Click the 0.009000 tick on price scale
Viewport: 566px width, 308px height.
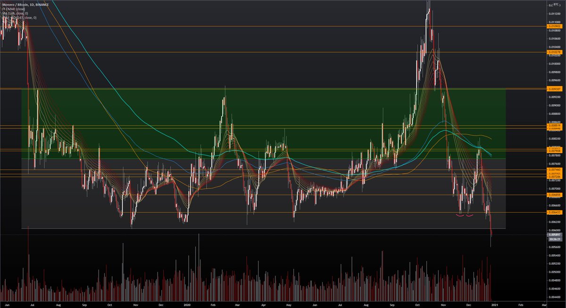pos(555,105)
